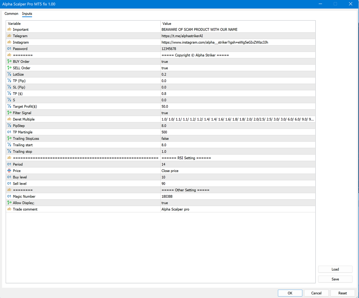Screen dimensions: 359x298
Task: Click the OK button
Action: click(x=290, y=293)
